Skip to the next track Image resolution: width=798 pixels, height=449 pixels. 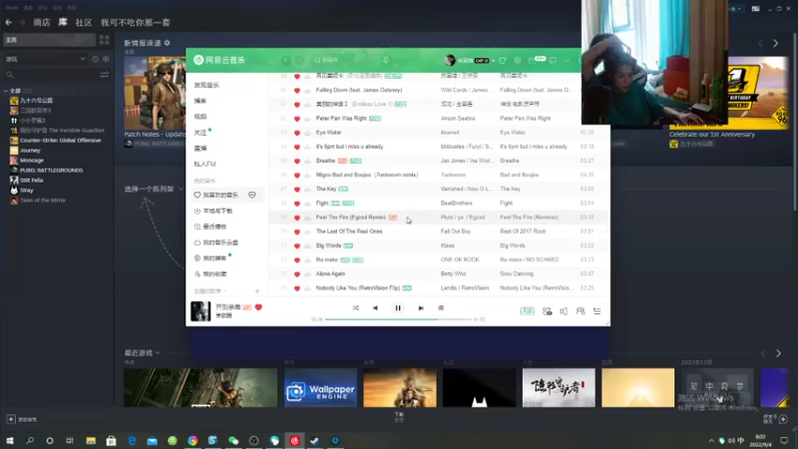click(x=421, y=308)
